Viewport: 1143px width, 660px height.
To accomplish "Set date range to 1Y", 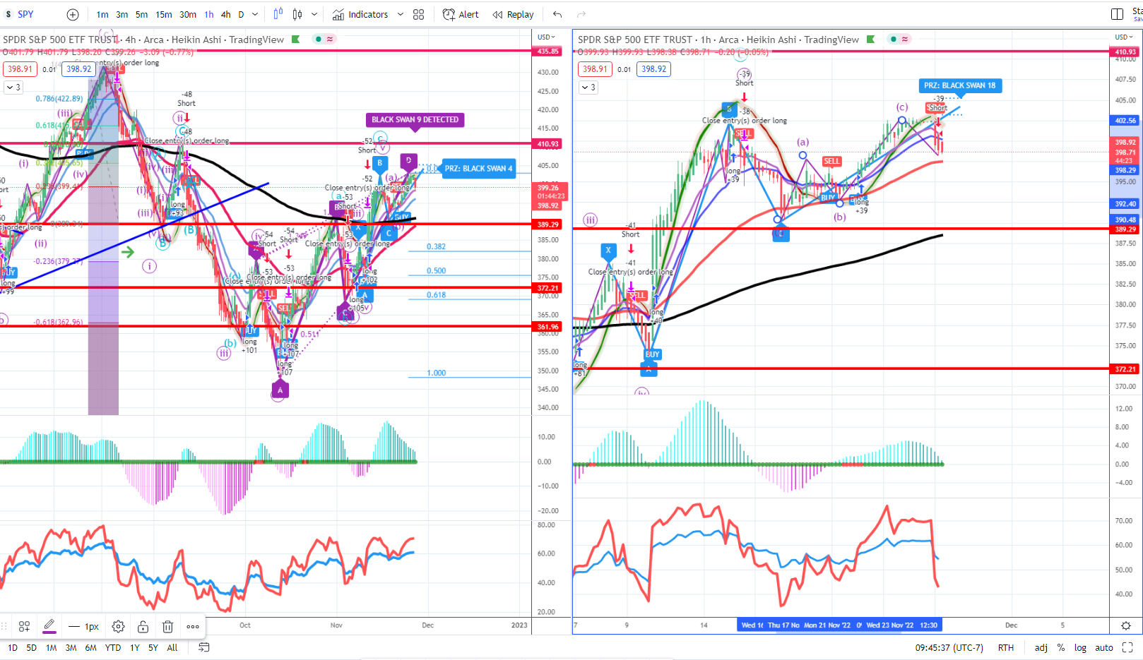I will (x=134, y=648).
